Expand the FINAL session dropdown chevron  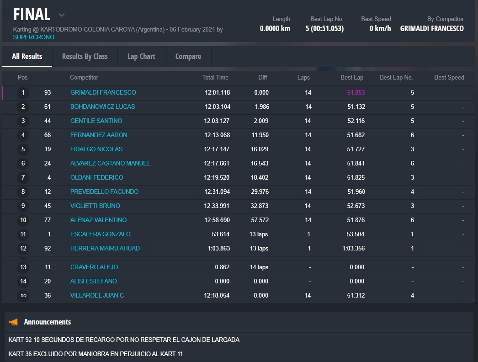click(x=62, y=15)
